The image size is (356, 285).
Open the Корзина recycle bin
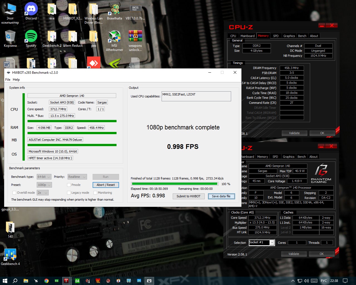click(x=10, y=39)
